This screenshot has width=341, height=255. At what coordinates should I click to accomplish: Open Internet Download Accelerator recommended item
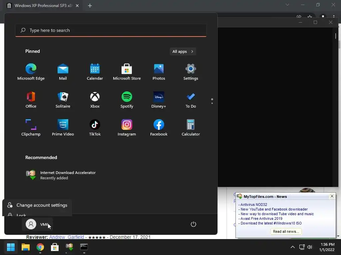[61, 175]
